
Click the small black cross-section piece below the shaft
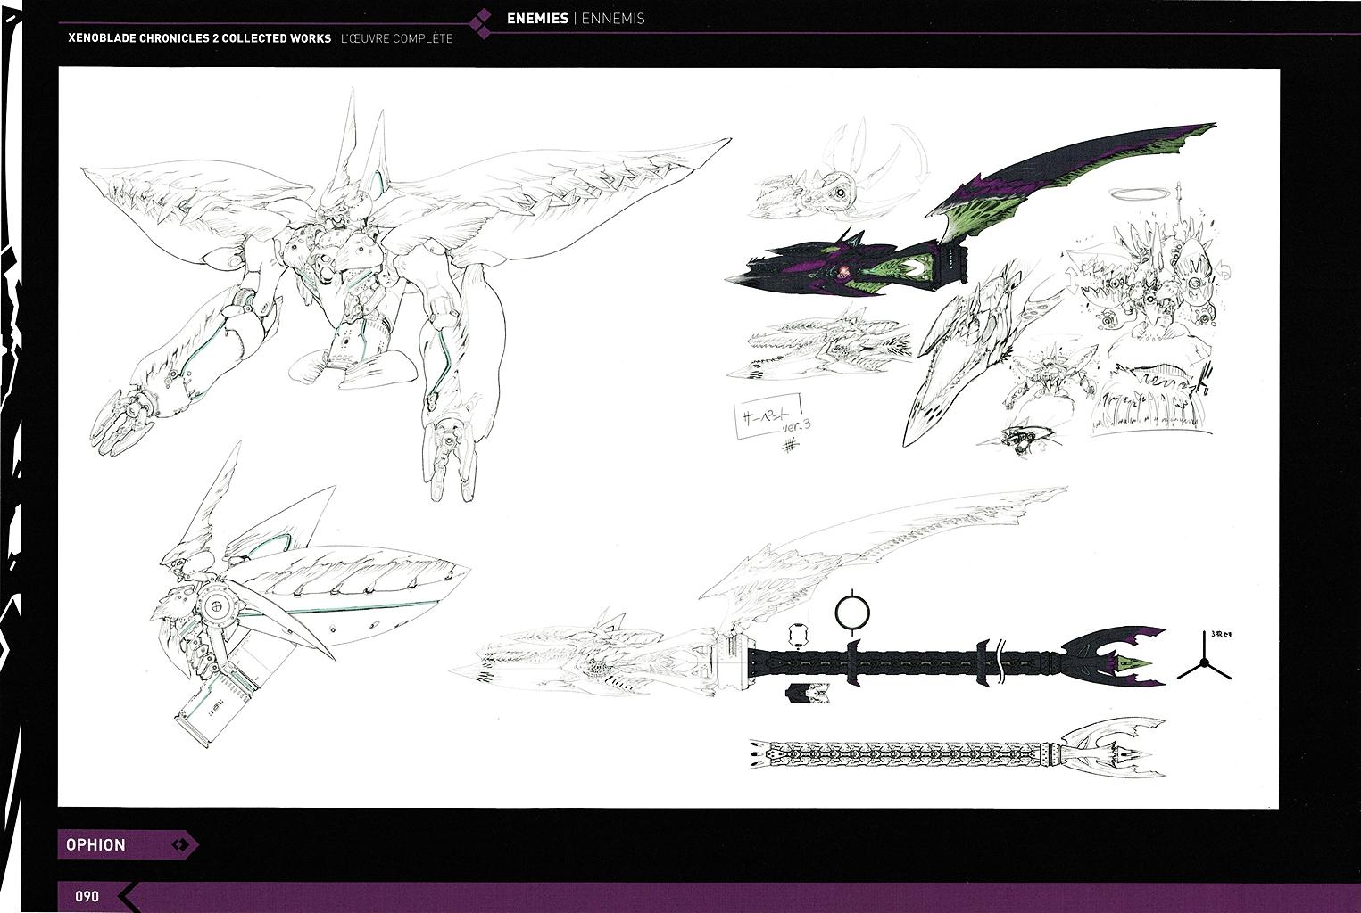(x=808, y=693)
